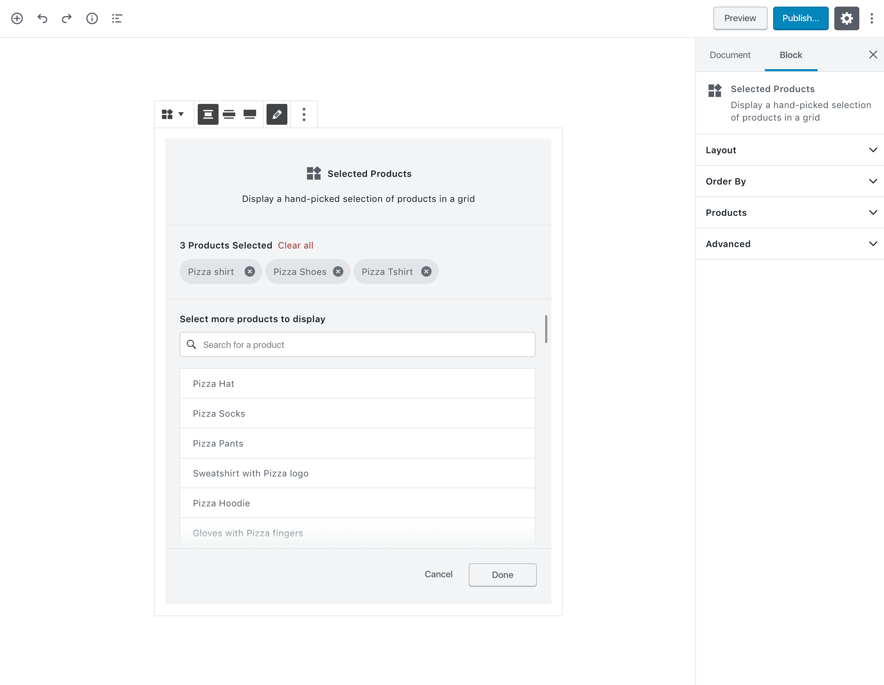
Task: Remove Pizza Tshirt from selected products
Action: point(426,272)
